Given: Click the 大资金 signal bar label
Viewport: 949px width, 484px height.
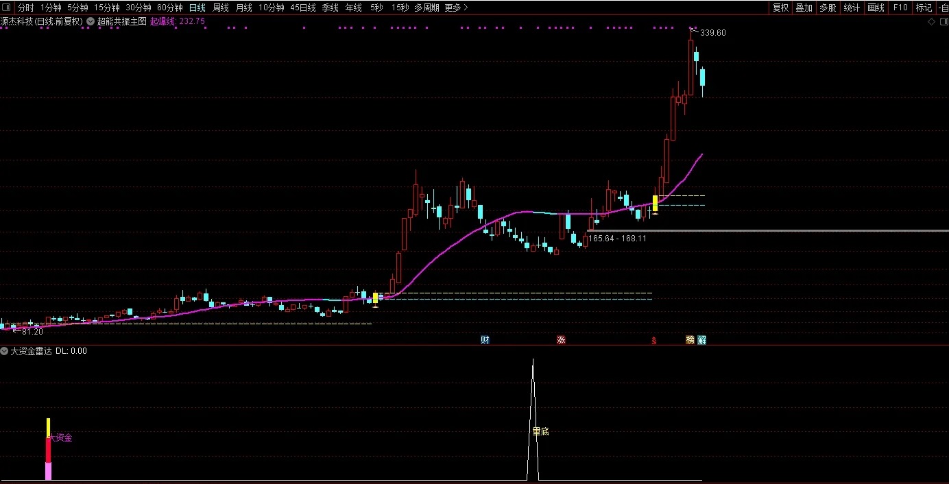Looking at the screenshot, I should (x=60, y=437).
